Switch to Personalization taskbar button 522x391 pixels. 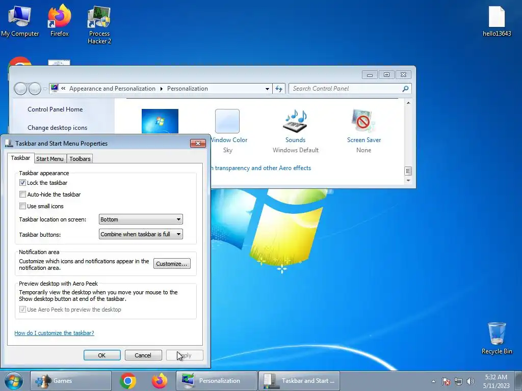216,381
